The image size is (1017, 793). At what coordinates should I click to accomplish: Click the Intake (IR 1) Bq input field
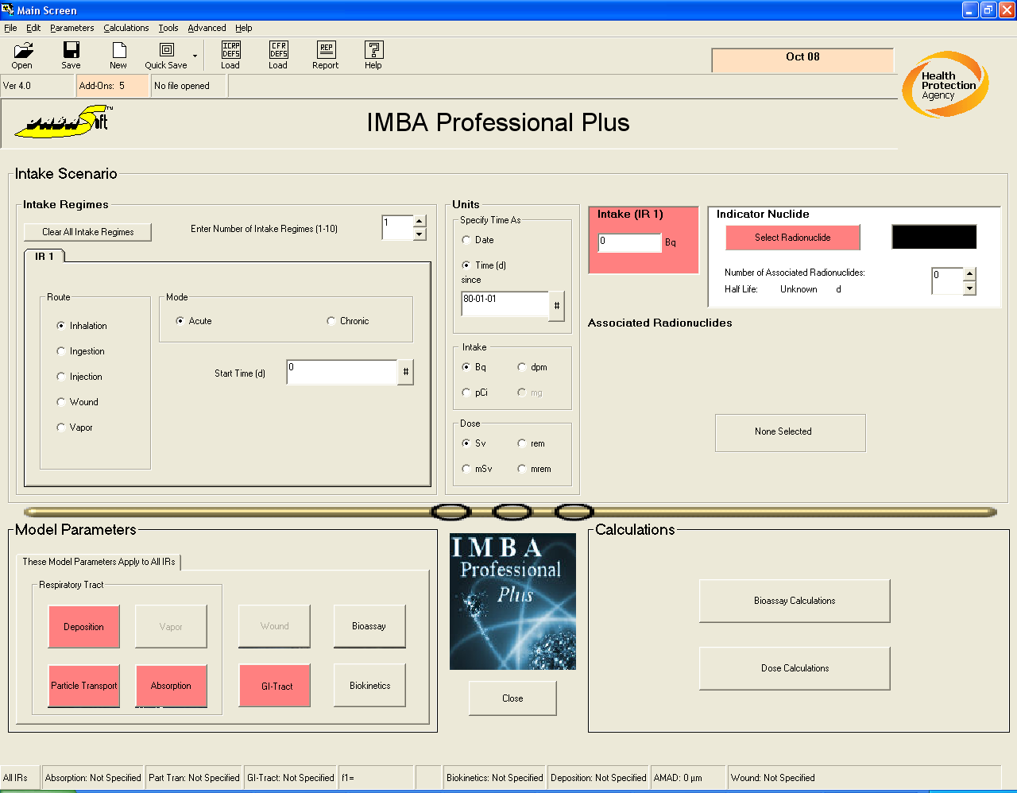[629, 242]
